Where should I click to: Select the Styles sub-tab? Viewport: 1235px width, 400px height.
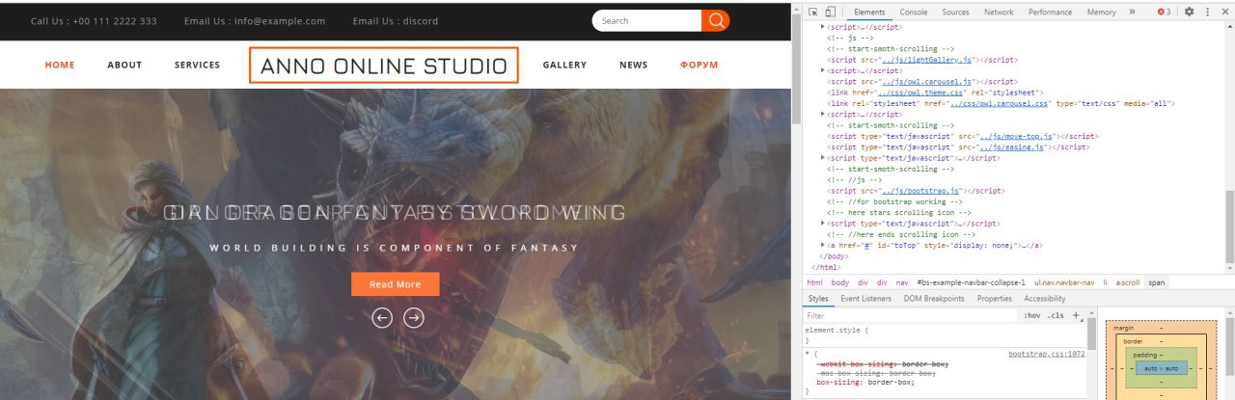coord(818,299)
